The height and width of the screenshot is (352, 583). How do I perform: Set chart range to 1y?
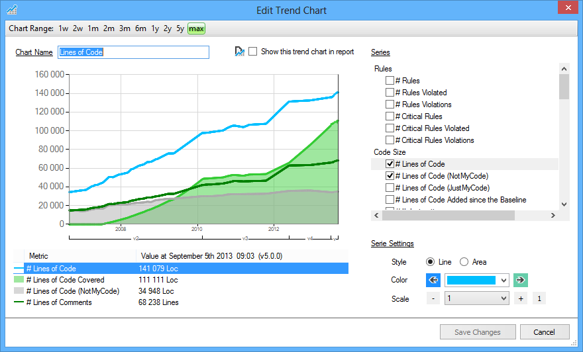(155, 28)
